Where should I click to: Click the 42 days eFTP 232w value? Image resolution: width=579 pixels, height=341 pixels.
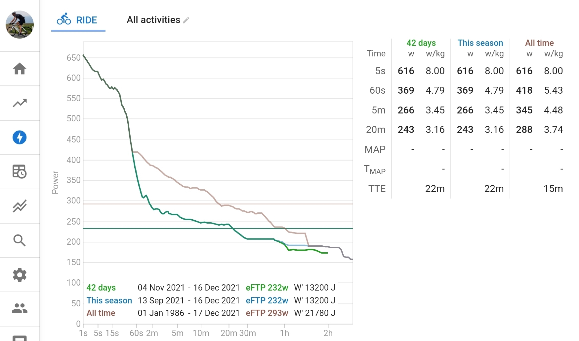tap(267, 288)
